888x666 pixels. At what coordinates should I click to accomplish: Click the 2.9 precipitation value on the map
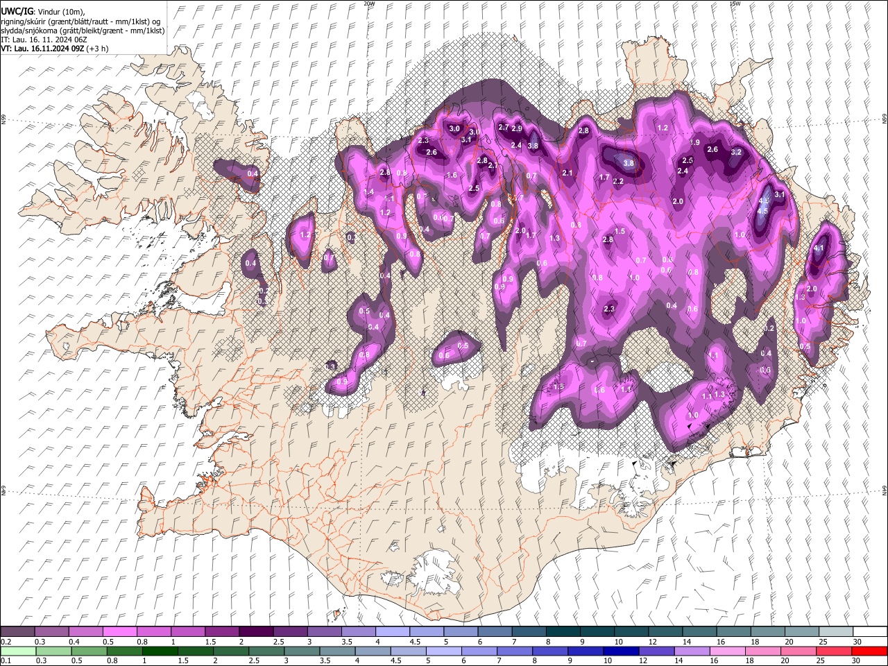(x=517, y=128)
